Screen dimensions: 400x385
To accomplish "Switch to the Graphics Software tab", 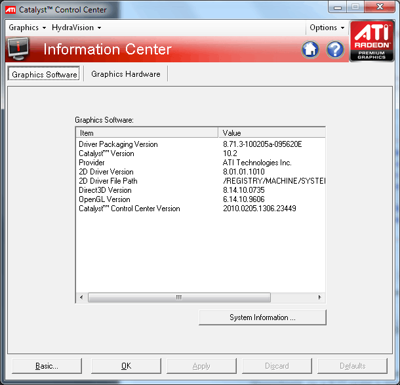I will (x=44, y=74).
